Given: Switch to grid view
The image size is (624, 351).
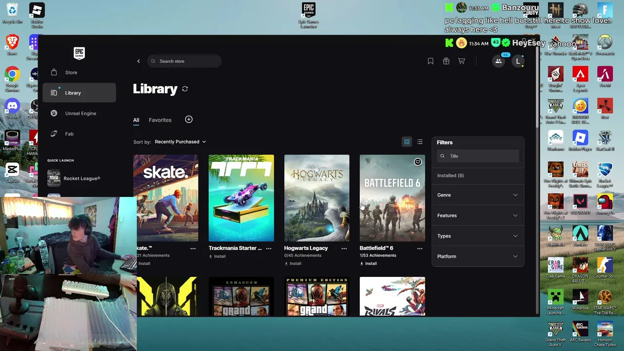Looking at the screenshot, I should 407,142.
